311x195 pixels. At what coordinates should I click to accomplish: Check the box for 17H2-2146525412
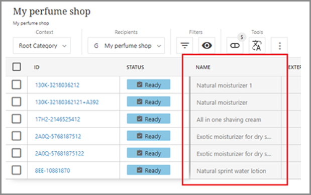[x=16, y=119]
